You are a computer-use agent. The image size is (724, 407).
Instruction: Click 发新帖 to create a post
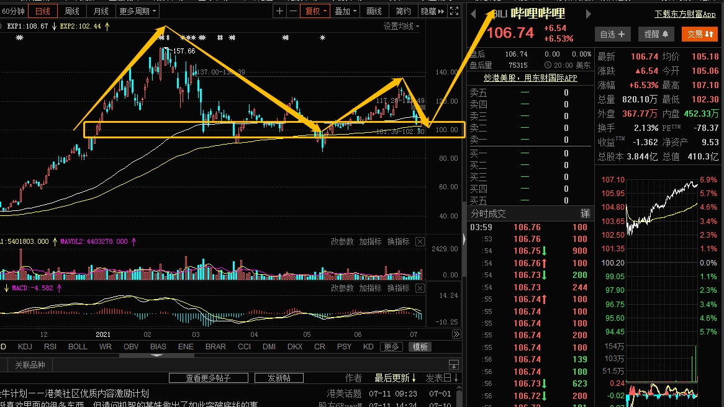click(279, 378)
